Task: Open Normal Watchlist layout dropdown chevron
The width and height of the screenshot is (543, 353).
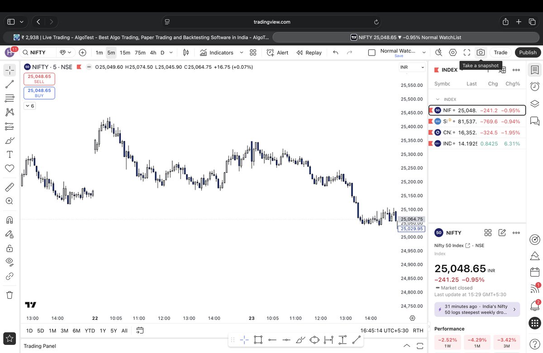Action: [x=424, y=52]
